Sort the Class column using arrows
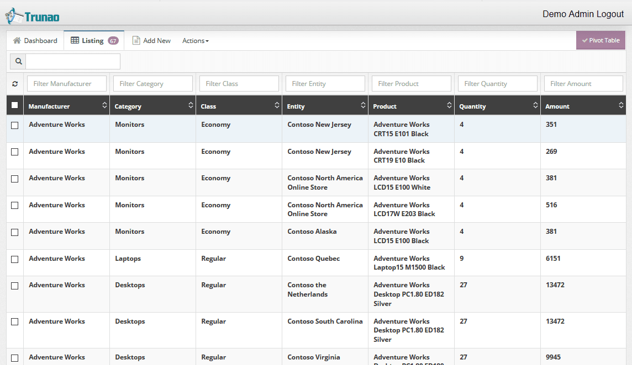This screenshot has width=632, height=365. point(277,105)
